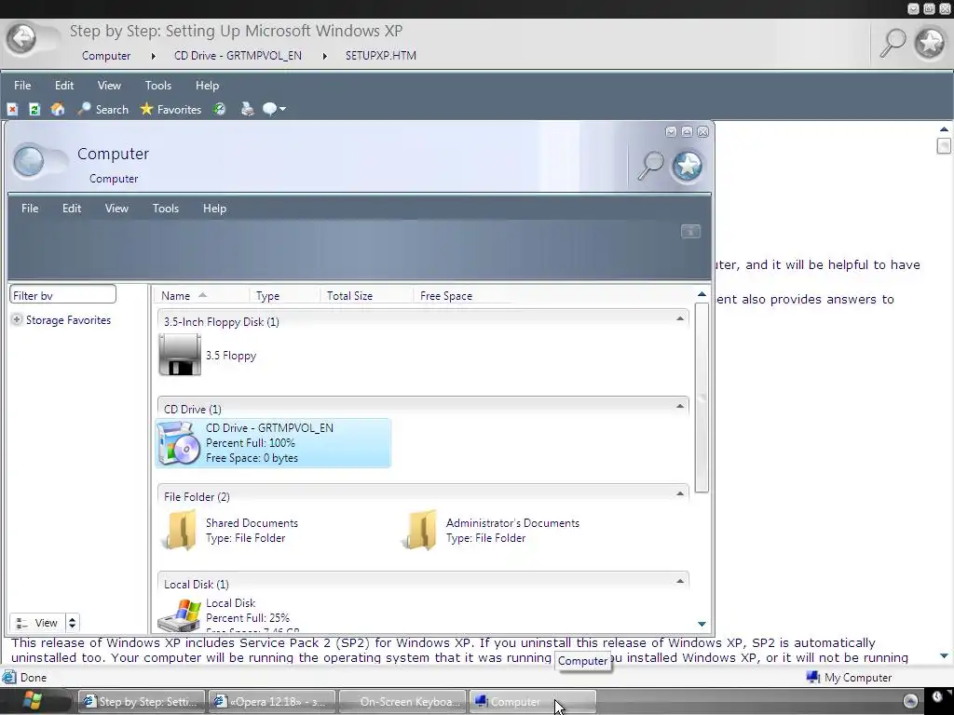
Task: Click scroll-up arrow of file list
Action: click(x=702, y=294)
